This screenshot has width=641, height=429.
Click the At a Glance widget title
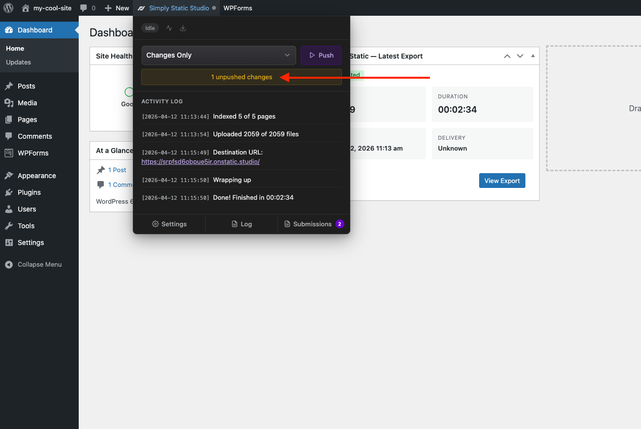(114, 151)
